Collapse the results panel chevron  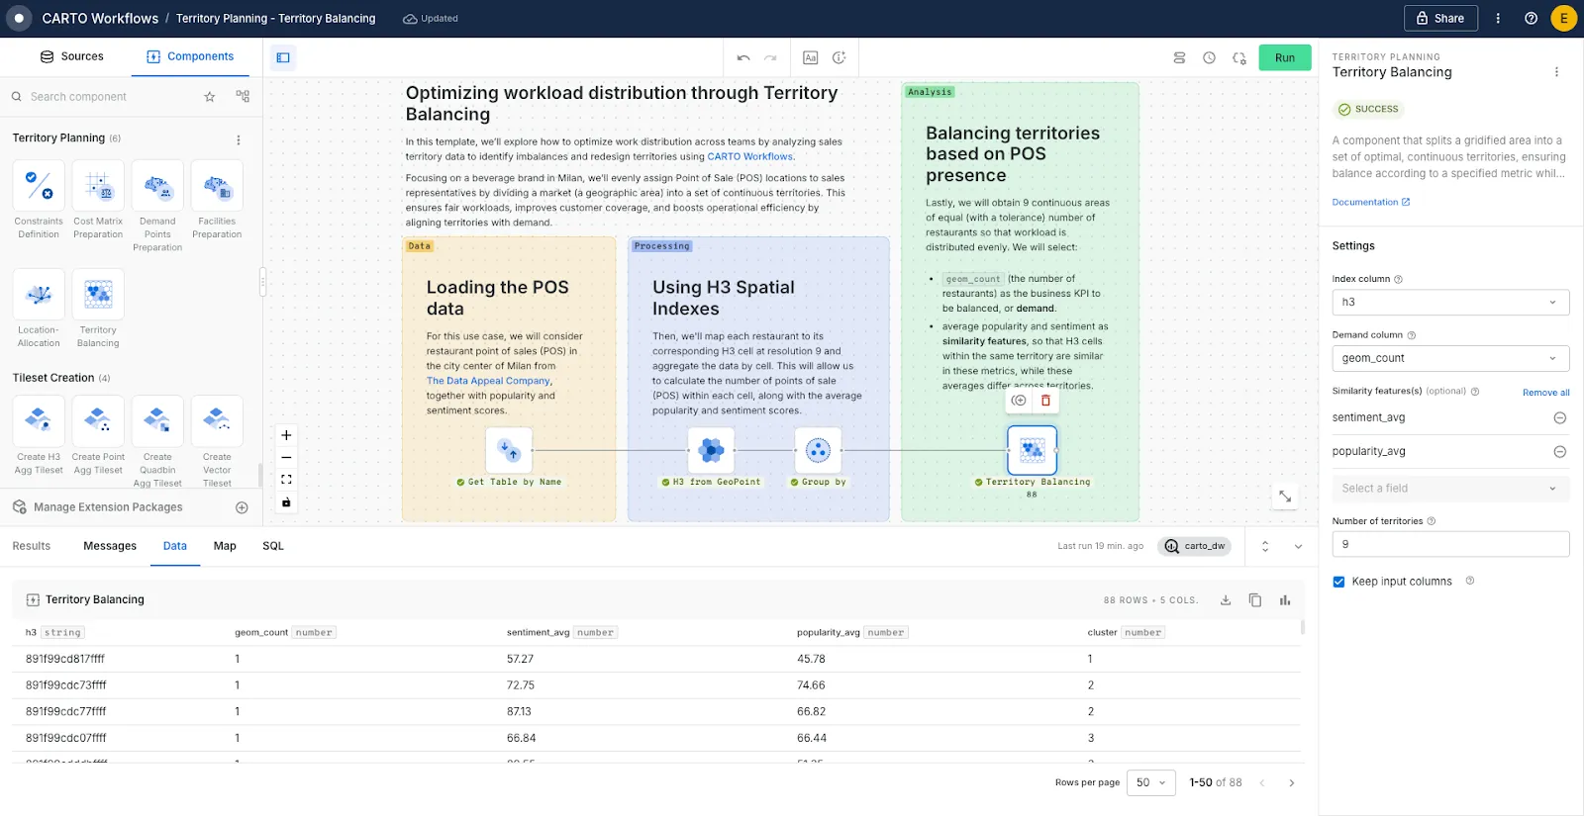pos(1298,546)
